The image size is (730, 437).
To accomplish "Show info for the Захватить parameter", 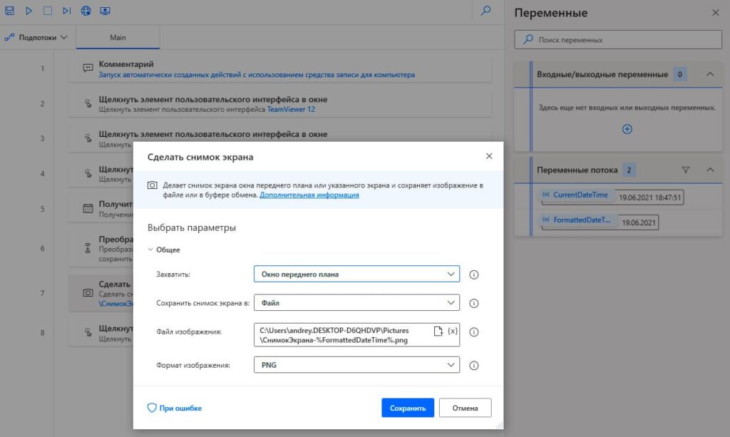I will click(473, 274).
